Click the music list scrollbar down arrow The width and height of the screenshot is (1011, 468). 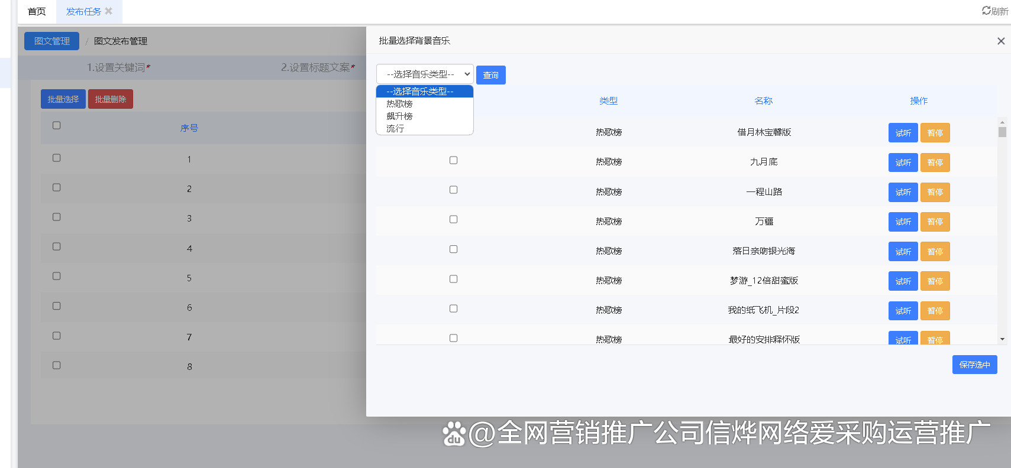[1002, 339]
